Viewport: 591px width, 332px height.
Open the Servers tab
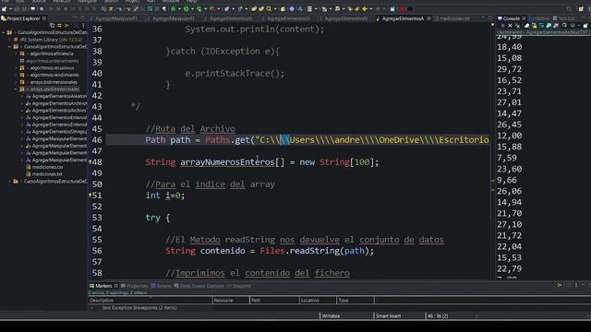tap(161, 286)
